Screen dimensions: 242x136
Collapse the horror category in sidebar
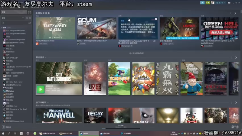click(2, 28)
